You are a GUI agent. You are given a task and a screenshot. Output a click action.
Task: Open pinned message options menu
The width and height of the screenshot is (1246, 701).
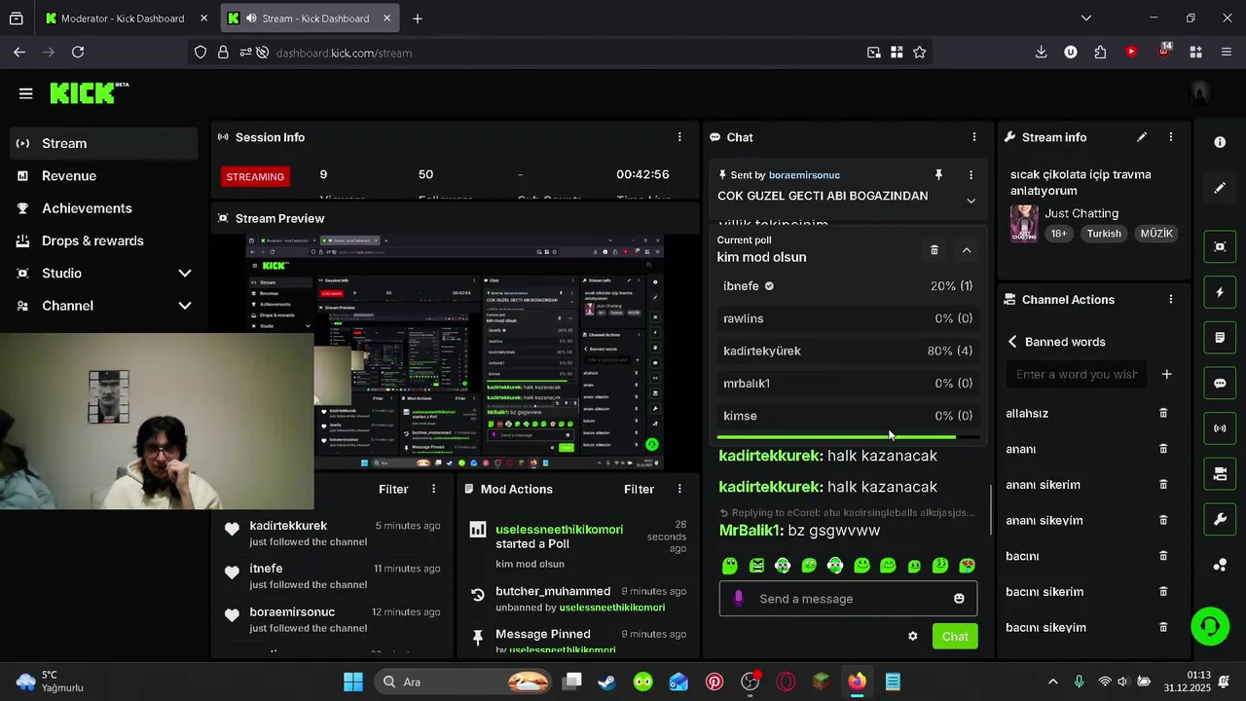[971, 175]
